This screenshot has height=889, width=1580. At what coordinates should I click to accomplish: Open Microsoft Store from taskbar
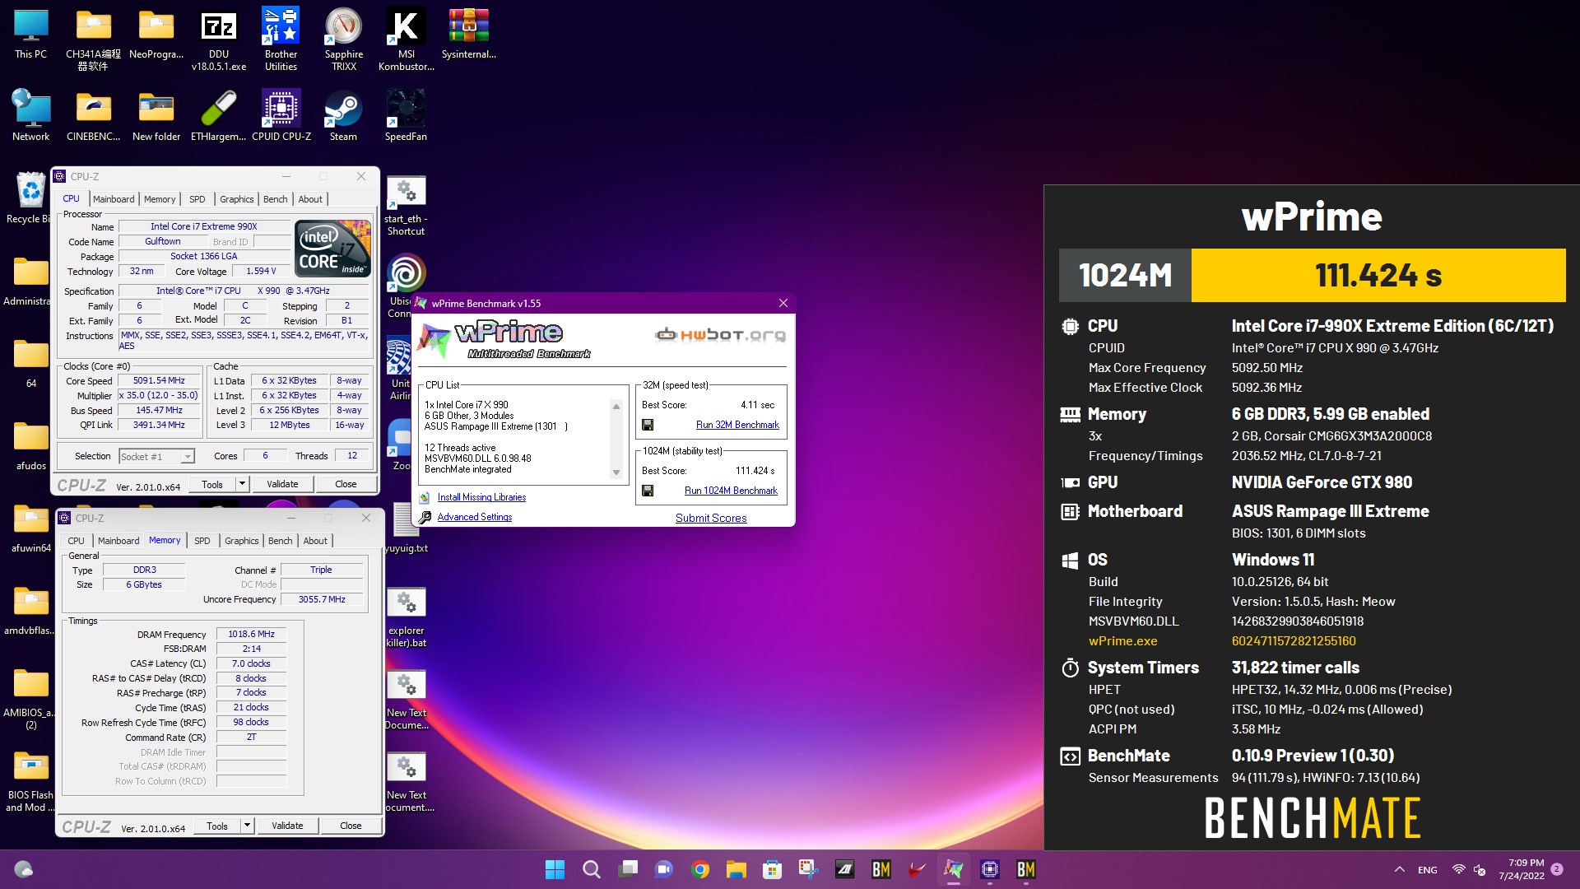pyautogui.click(x=772, y=869)
